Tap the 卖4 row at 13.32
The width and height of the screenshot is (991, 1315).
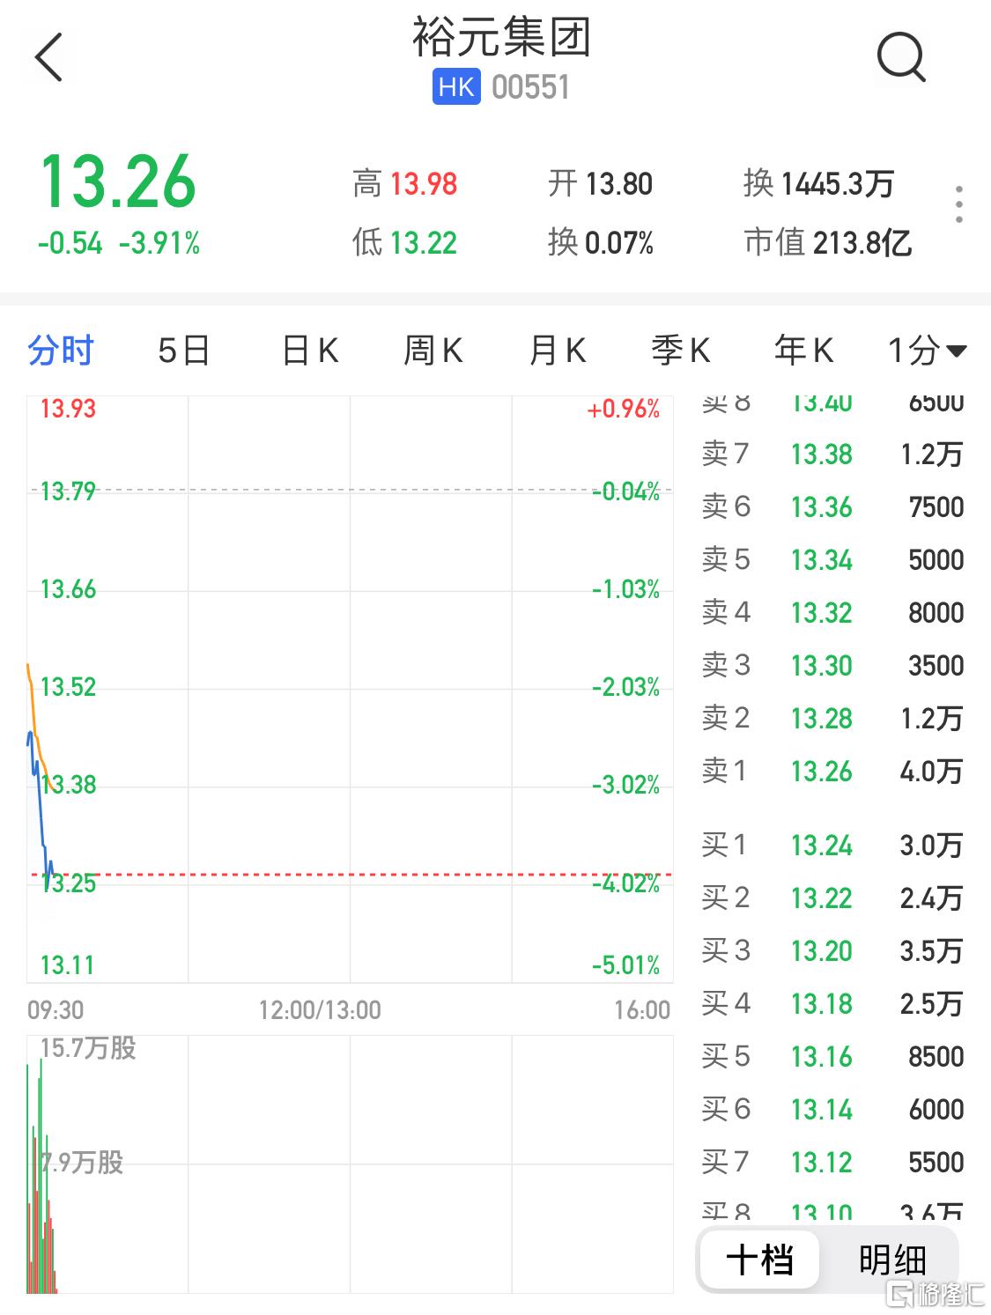point(832,613)
